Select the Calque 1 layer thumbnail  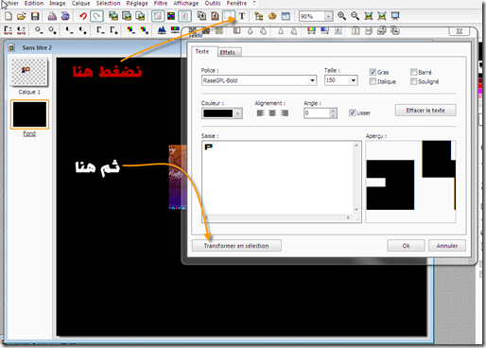pyautogui.click(x=28, y=72)
